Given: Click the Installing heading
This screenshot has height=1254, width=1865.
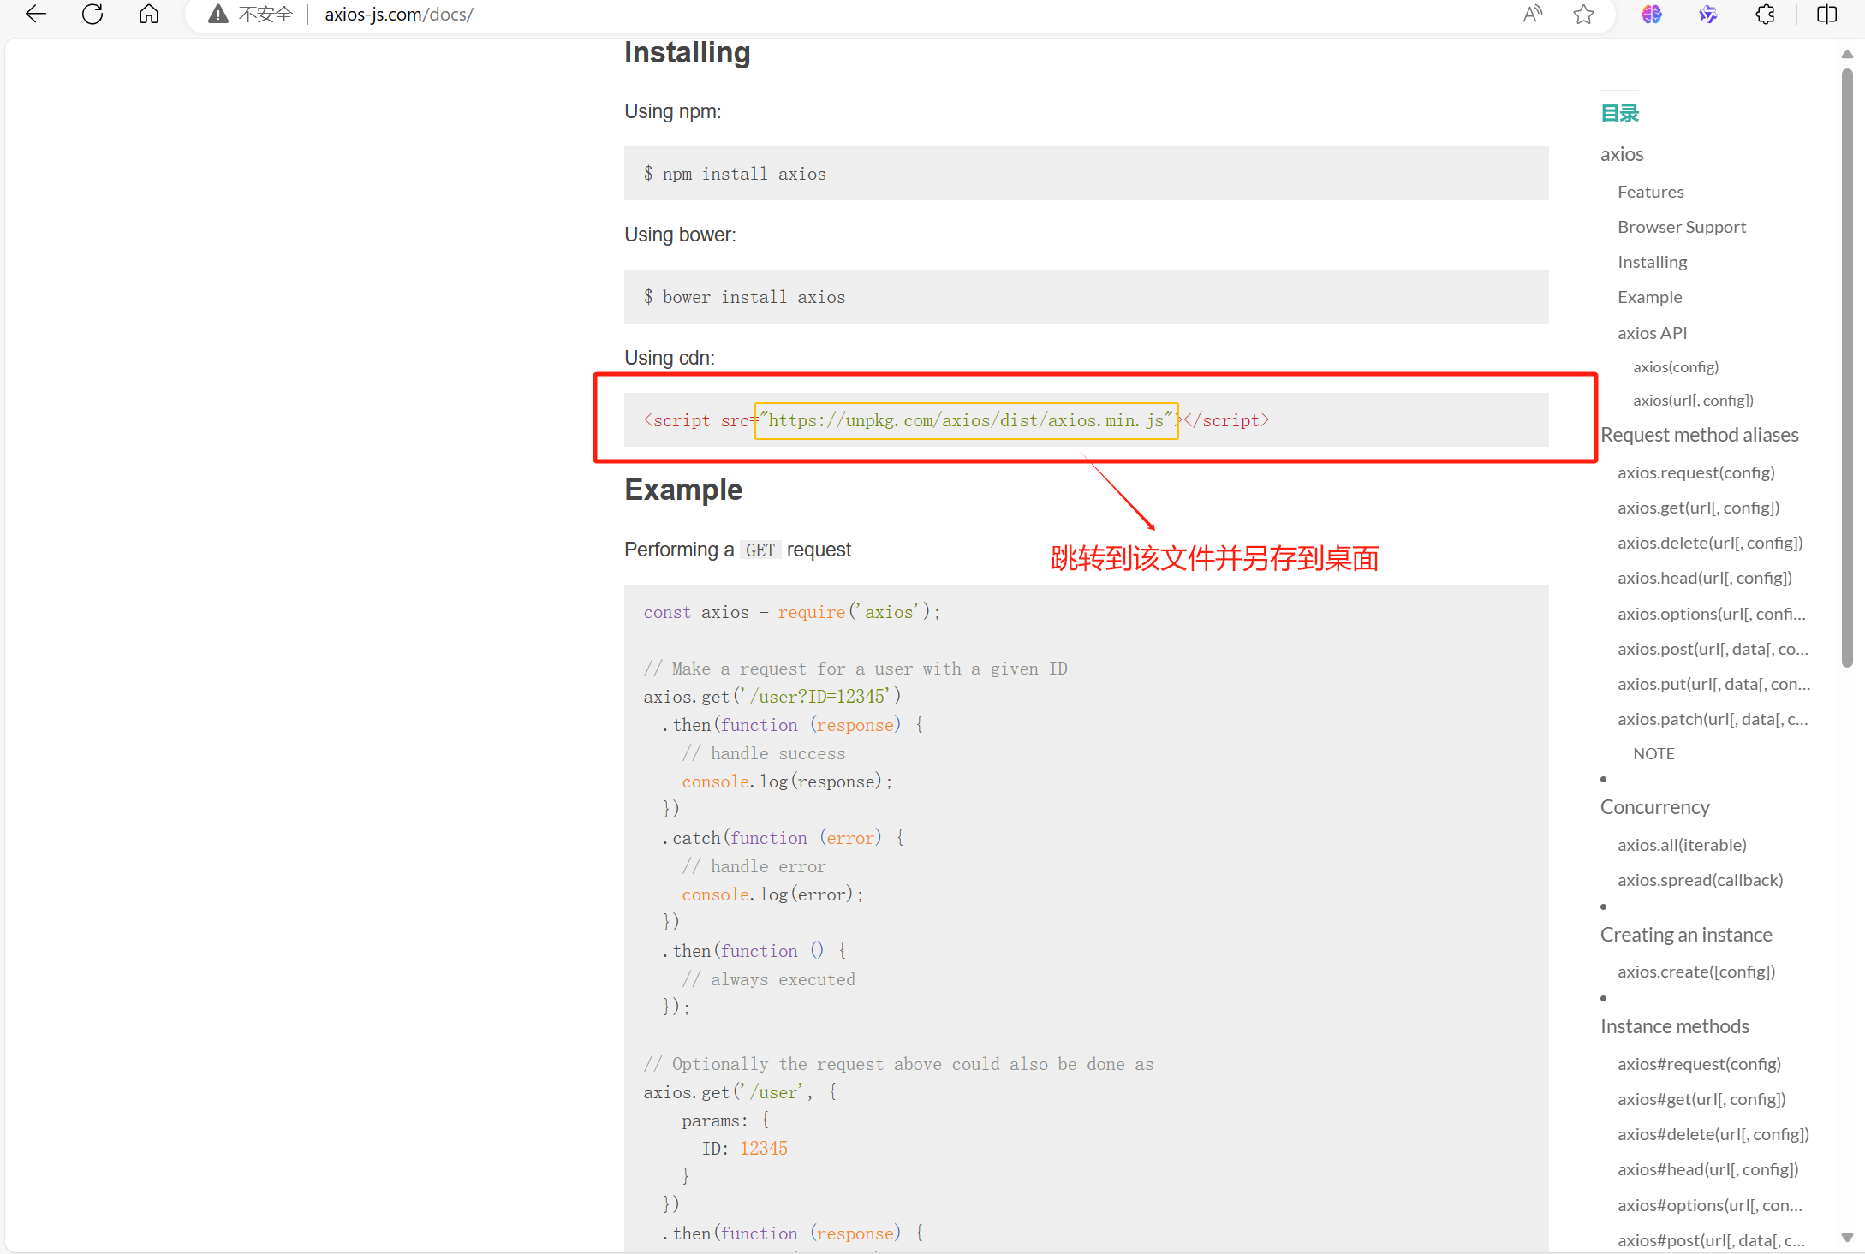Looking at the screenshot, I should pyautogui.click(x=687, y=52).
